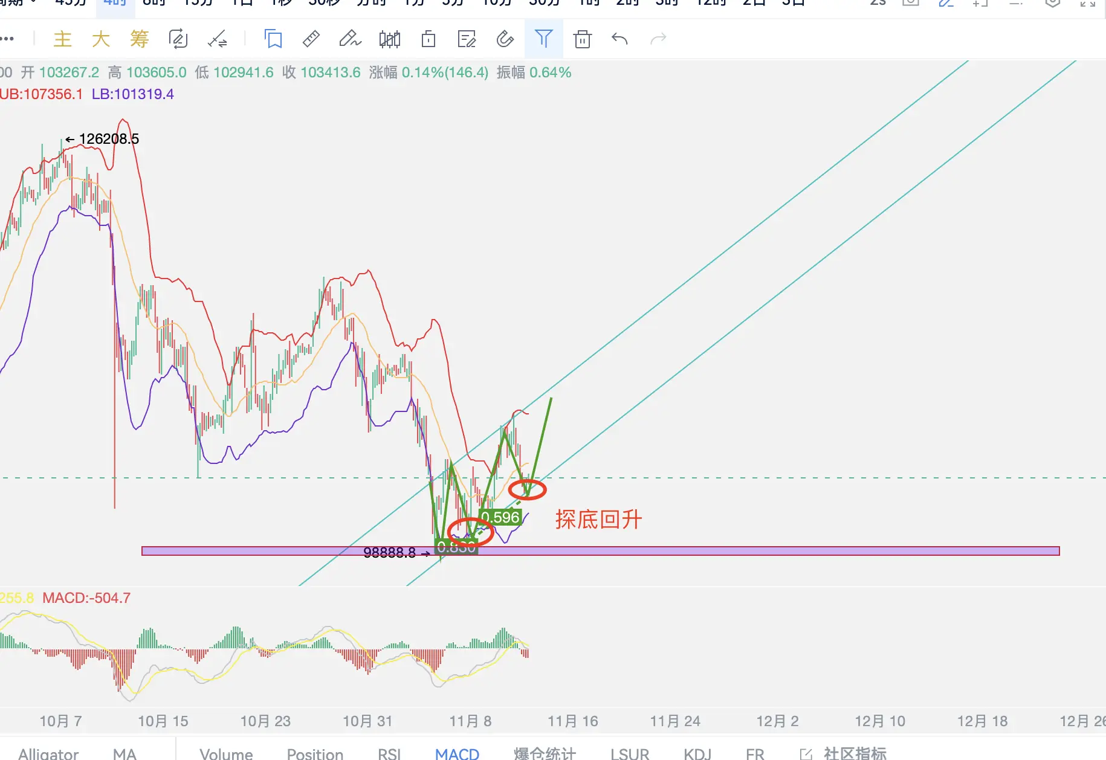This screenshot has width=1106, height=760.
Task: Toggle the magnet snap tool
Action: click(505, 39)
